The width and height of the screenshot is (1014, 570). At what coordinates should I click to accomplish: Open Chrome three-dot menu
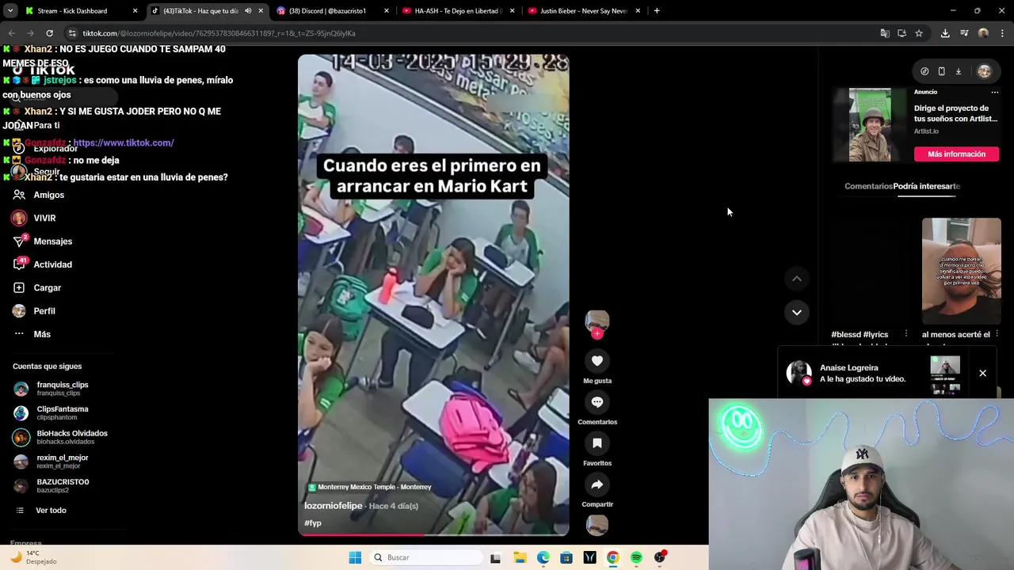(1002, 33)
